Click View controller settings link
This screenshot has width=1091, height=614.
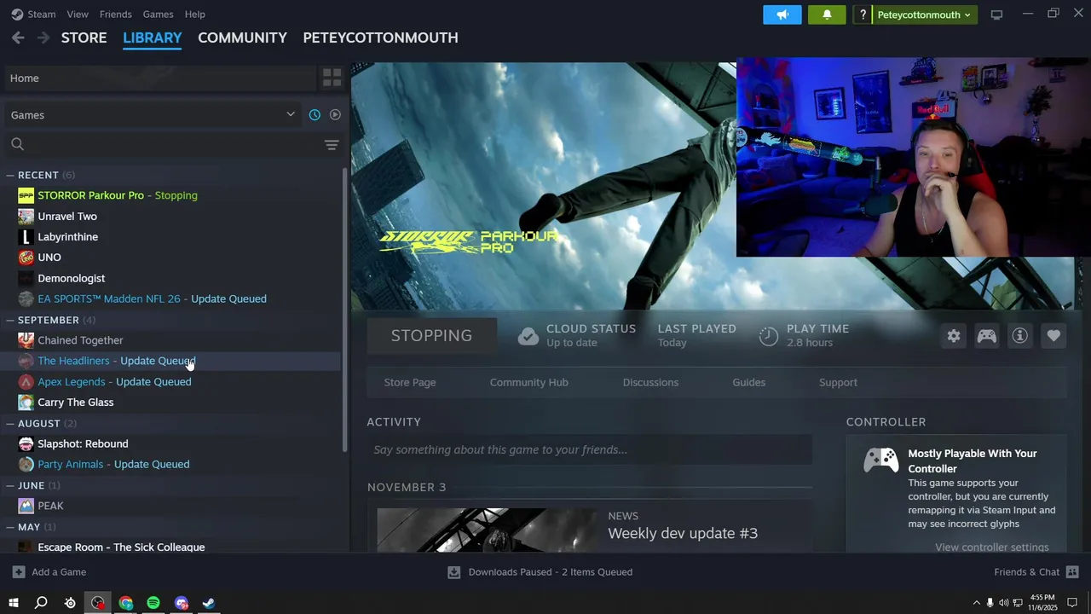pos(991,547)
